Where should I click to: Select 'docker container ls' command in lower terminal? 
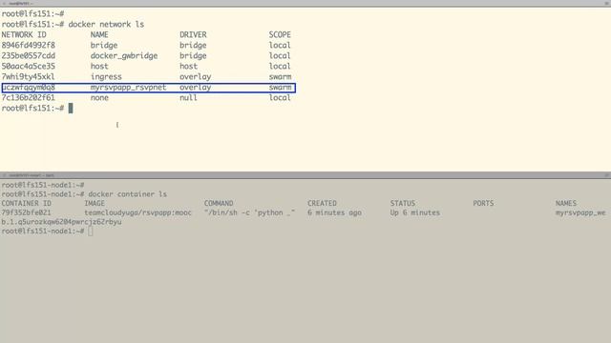[x=127, y=194]
